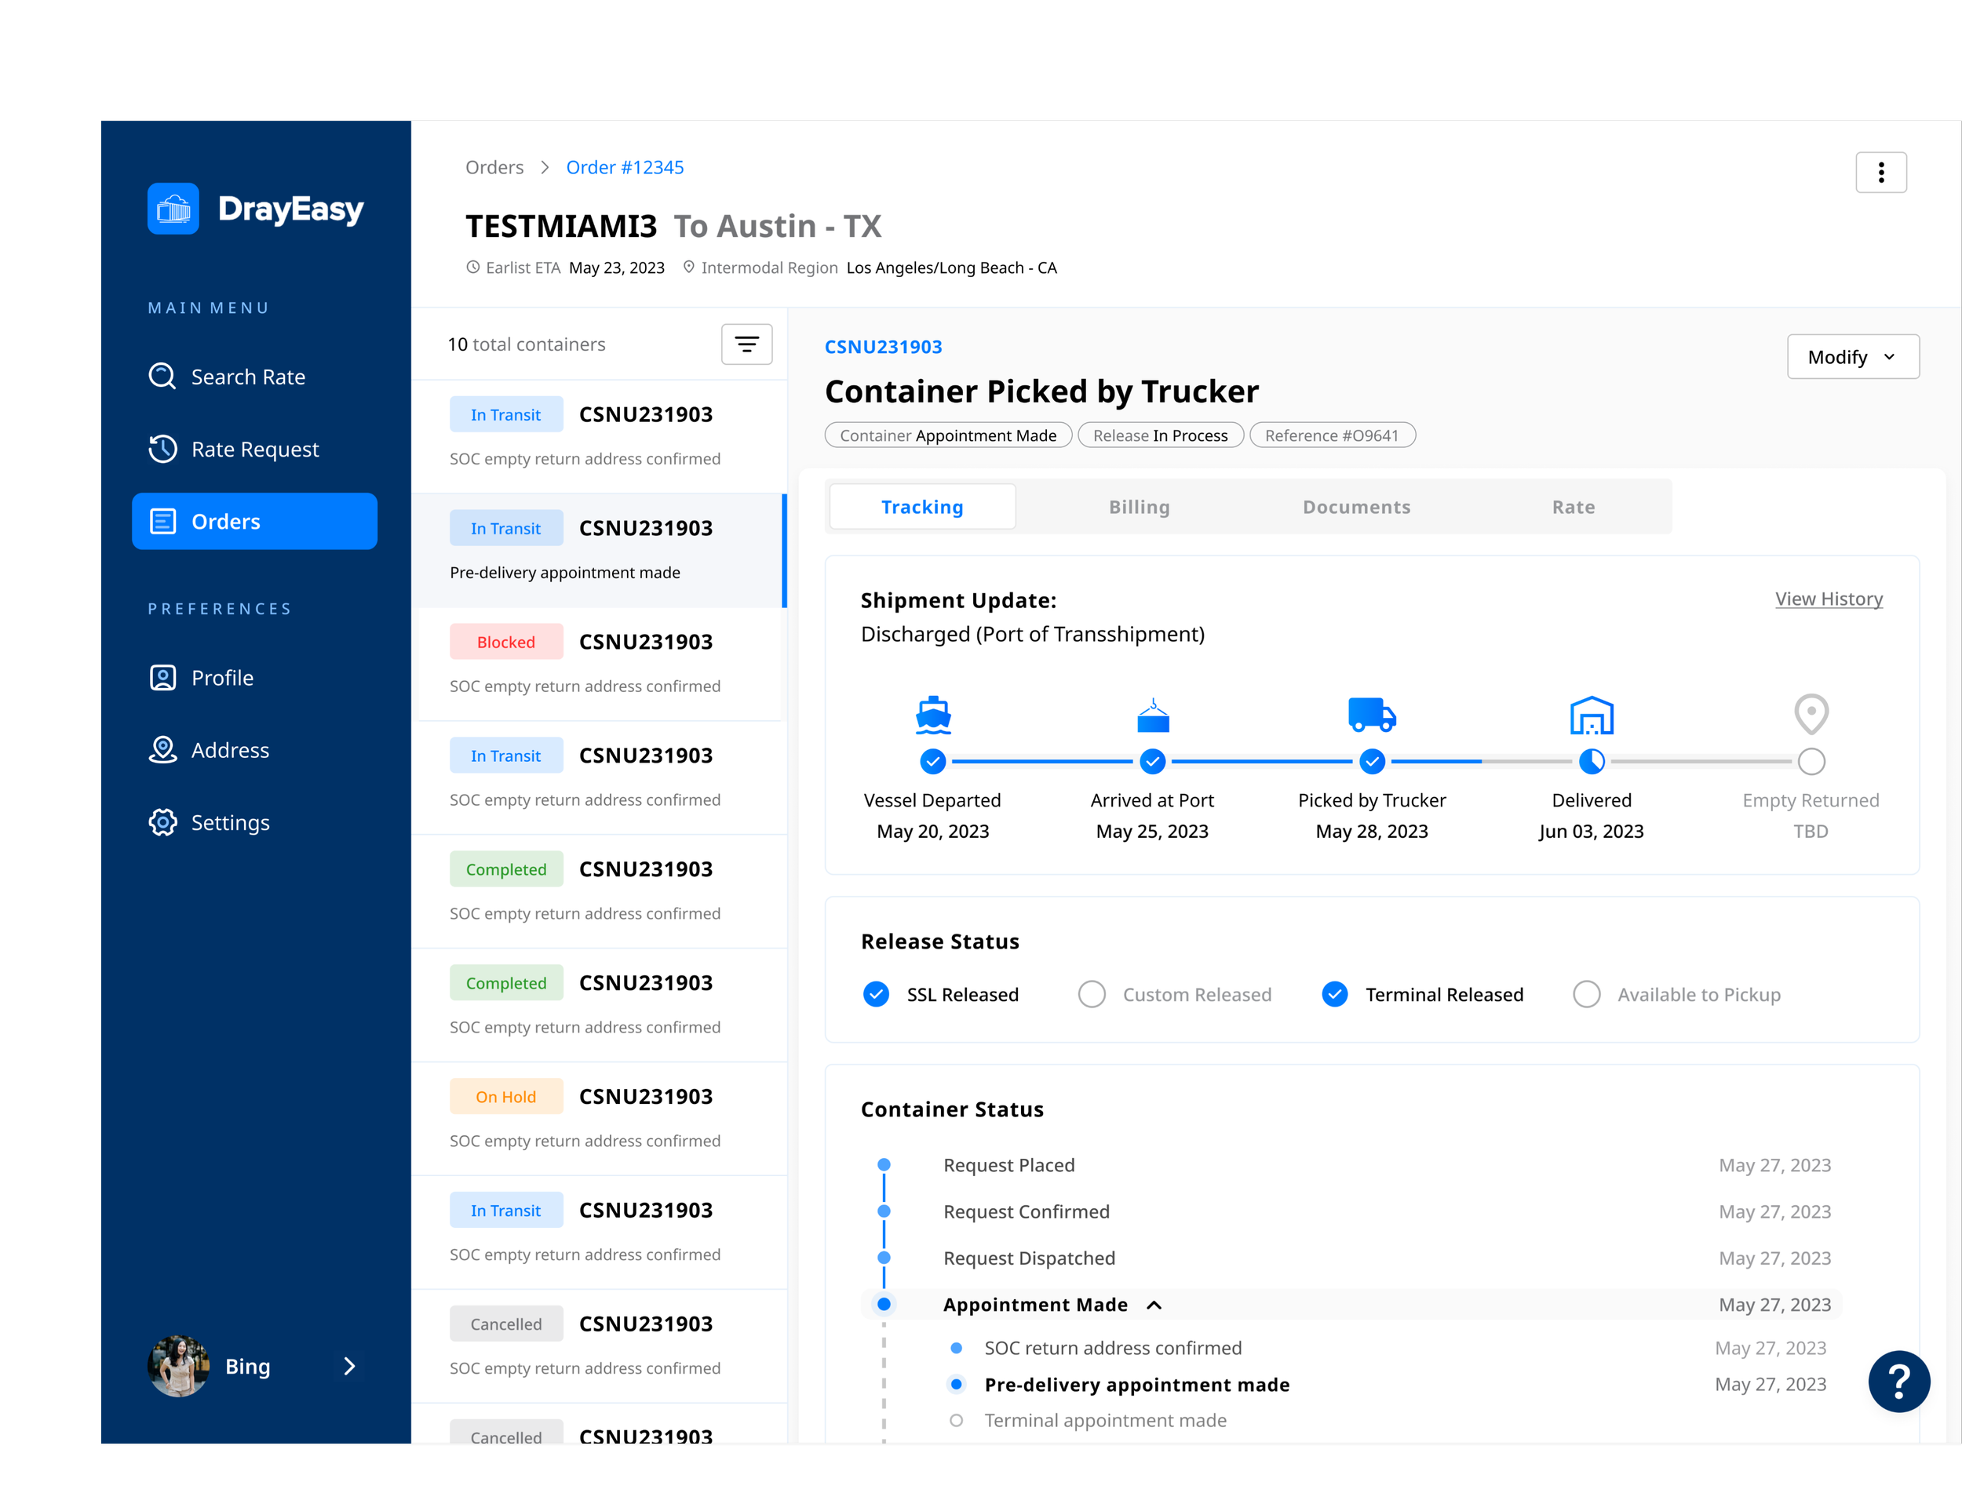
Task: Switch to the Documents tab
Action: pos(1356,507)
